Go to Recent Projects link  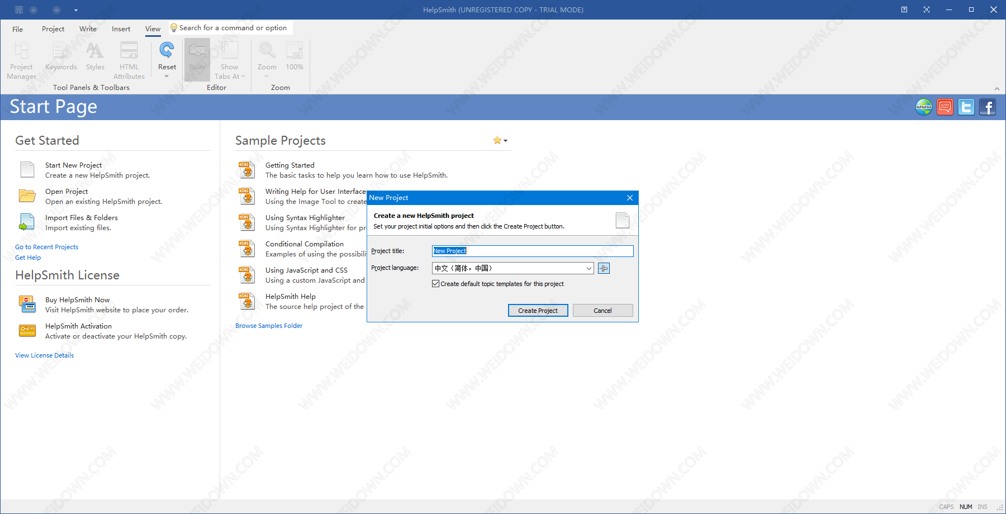(x=46, y=247)
